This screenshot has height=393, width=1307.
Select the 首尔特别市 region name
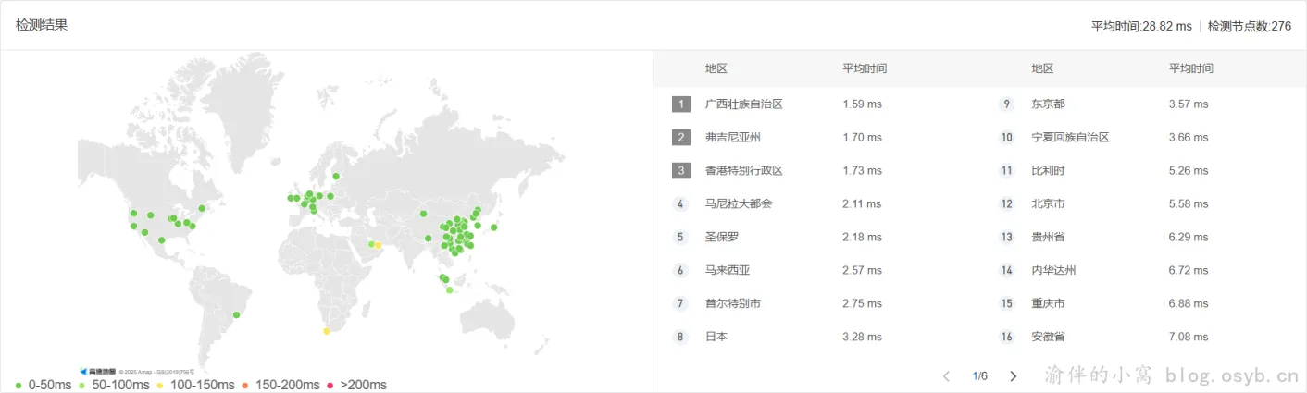click(733, 303)
